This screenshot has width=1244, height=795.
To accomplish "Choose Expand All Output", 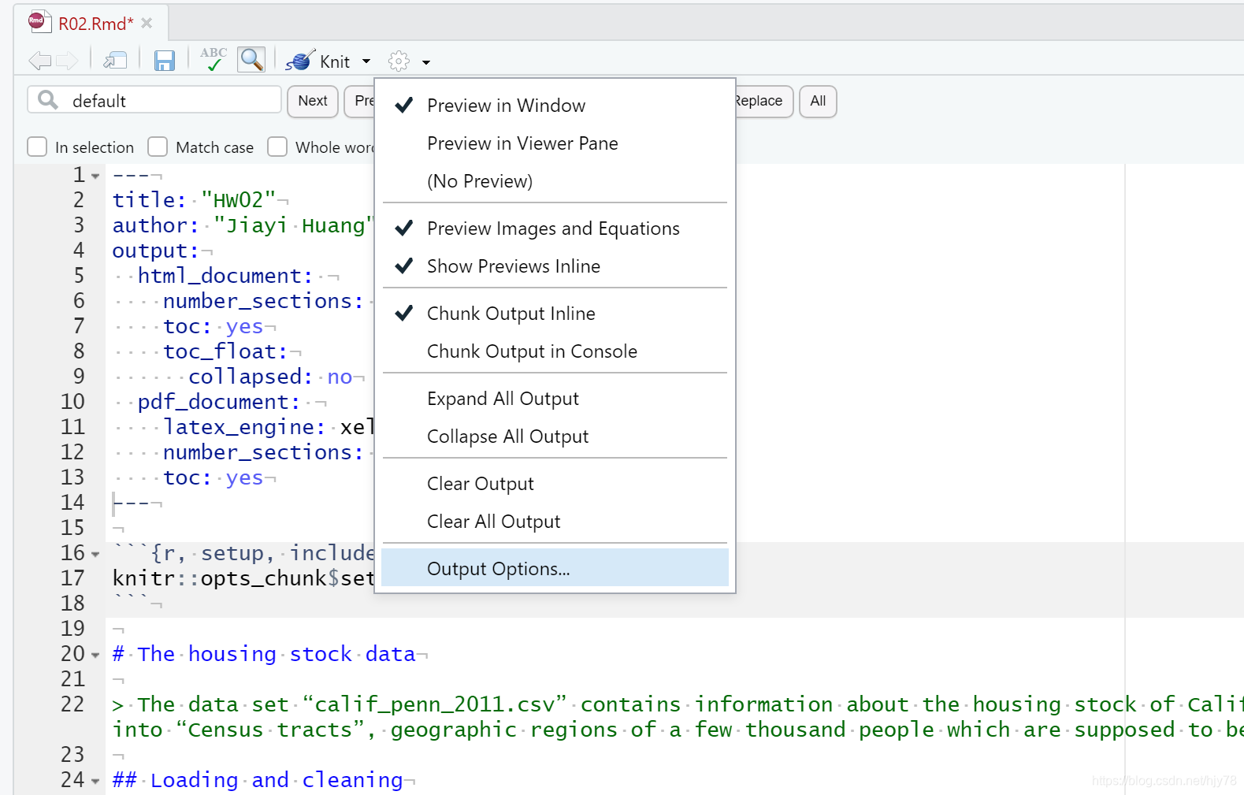I will tap(555, 399).
